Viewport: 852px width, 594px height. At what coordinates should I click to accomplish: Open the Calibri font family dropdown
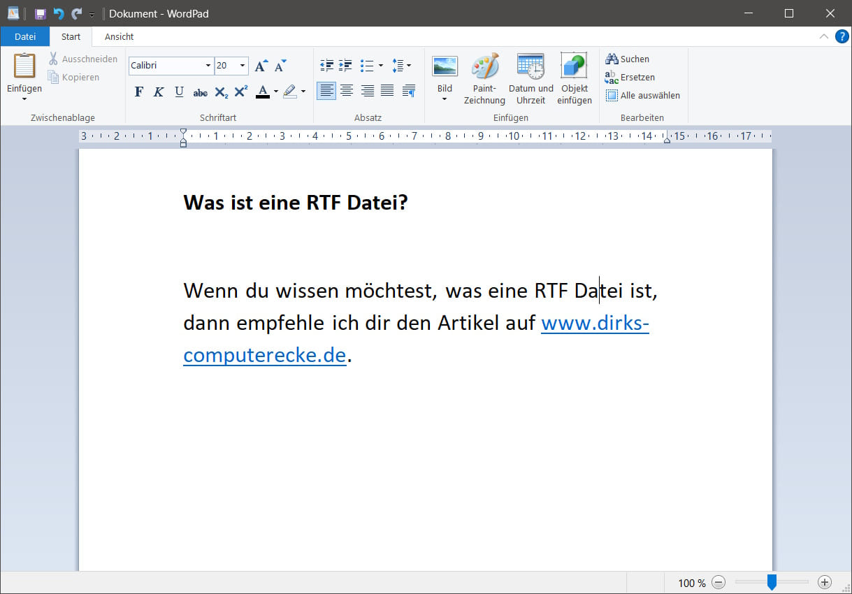tap(208, 65)
